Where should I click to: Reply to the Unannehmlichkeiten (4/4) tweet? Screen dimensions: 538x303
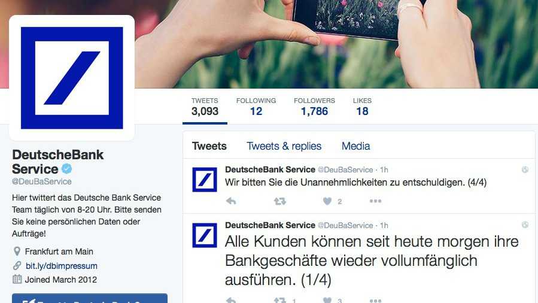coord(231,201)
